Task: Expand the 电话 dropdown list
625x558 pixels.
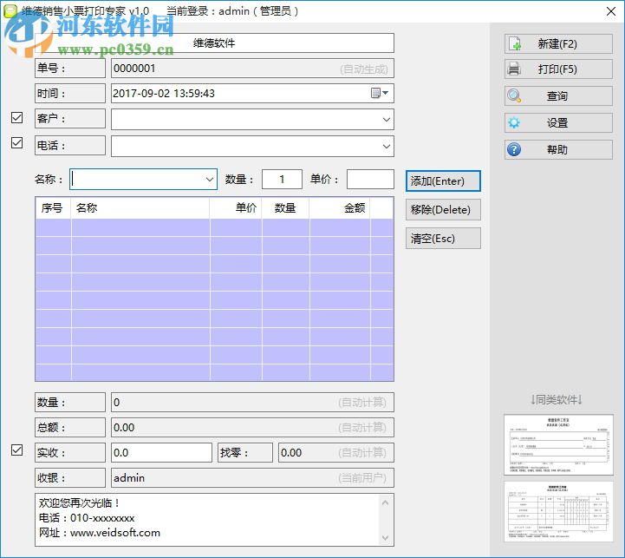Action: [386, 146]
